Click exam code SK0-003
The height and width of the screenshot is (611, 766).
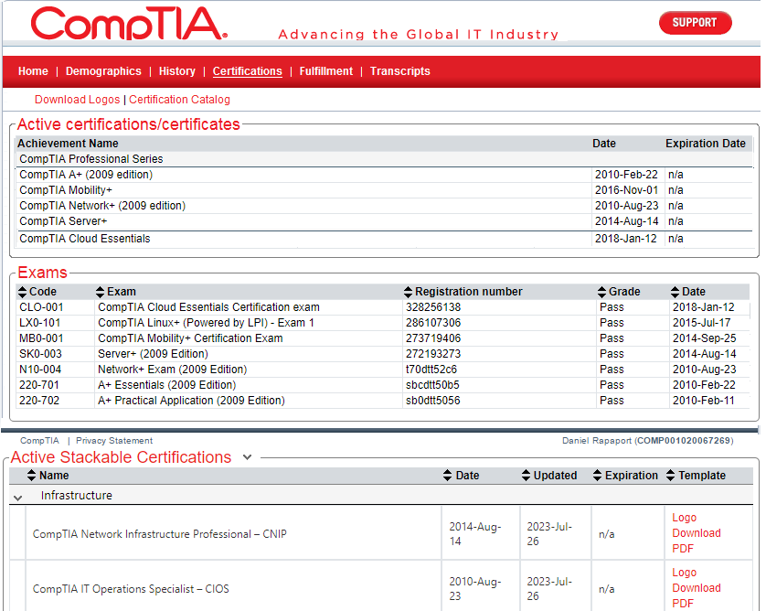[40, 354]
